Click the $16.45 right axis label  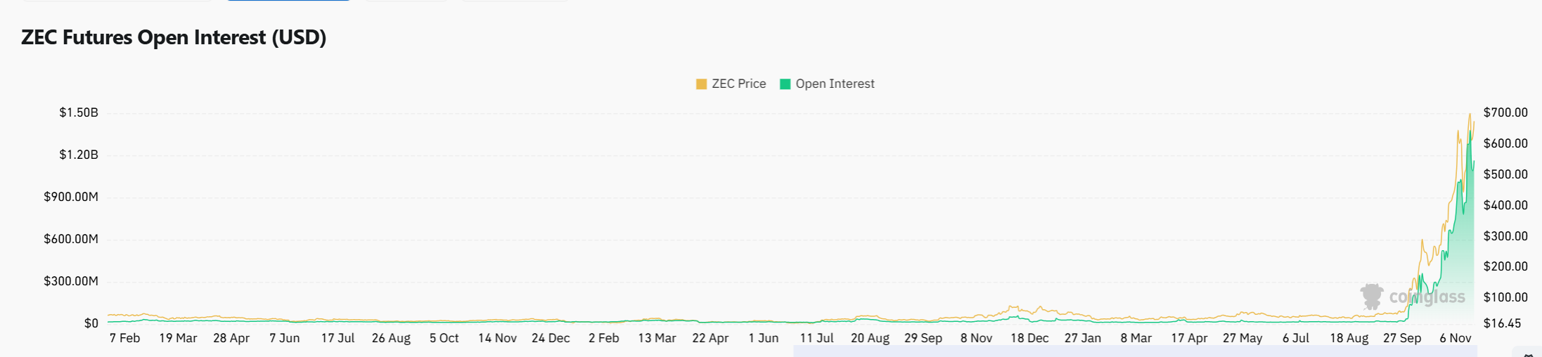pos(1502,323)
